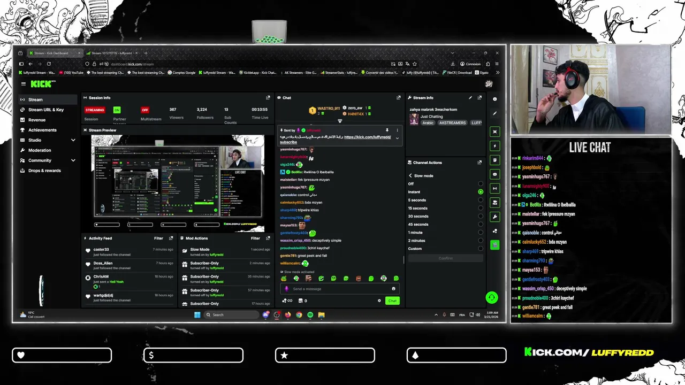
Task: Expand the Studio sidebar section
Action: click(x=73, y=140)
